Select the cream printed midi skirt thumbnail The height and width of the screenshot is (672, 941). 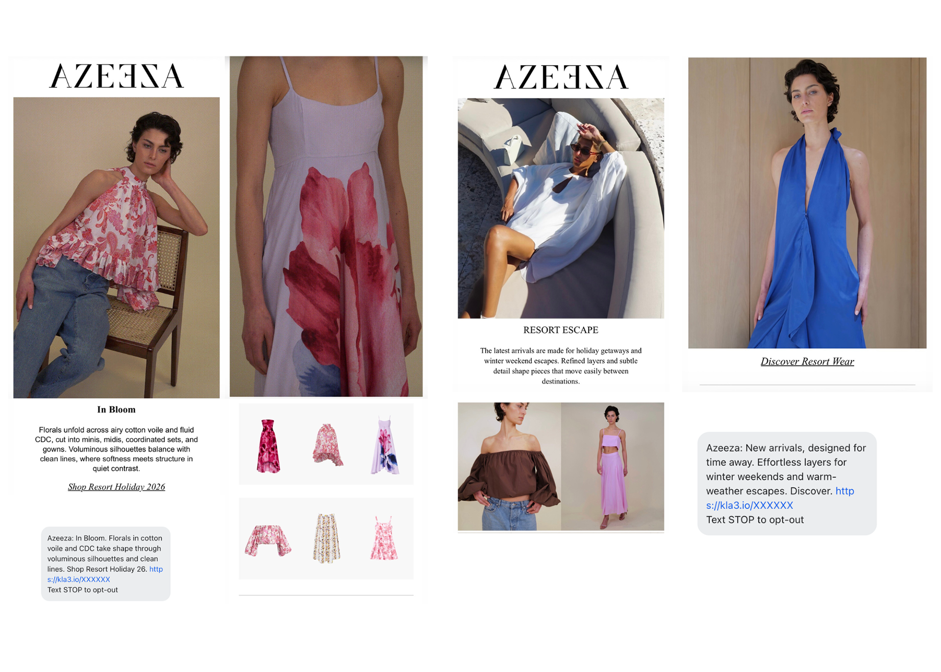click(326, 538)
